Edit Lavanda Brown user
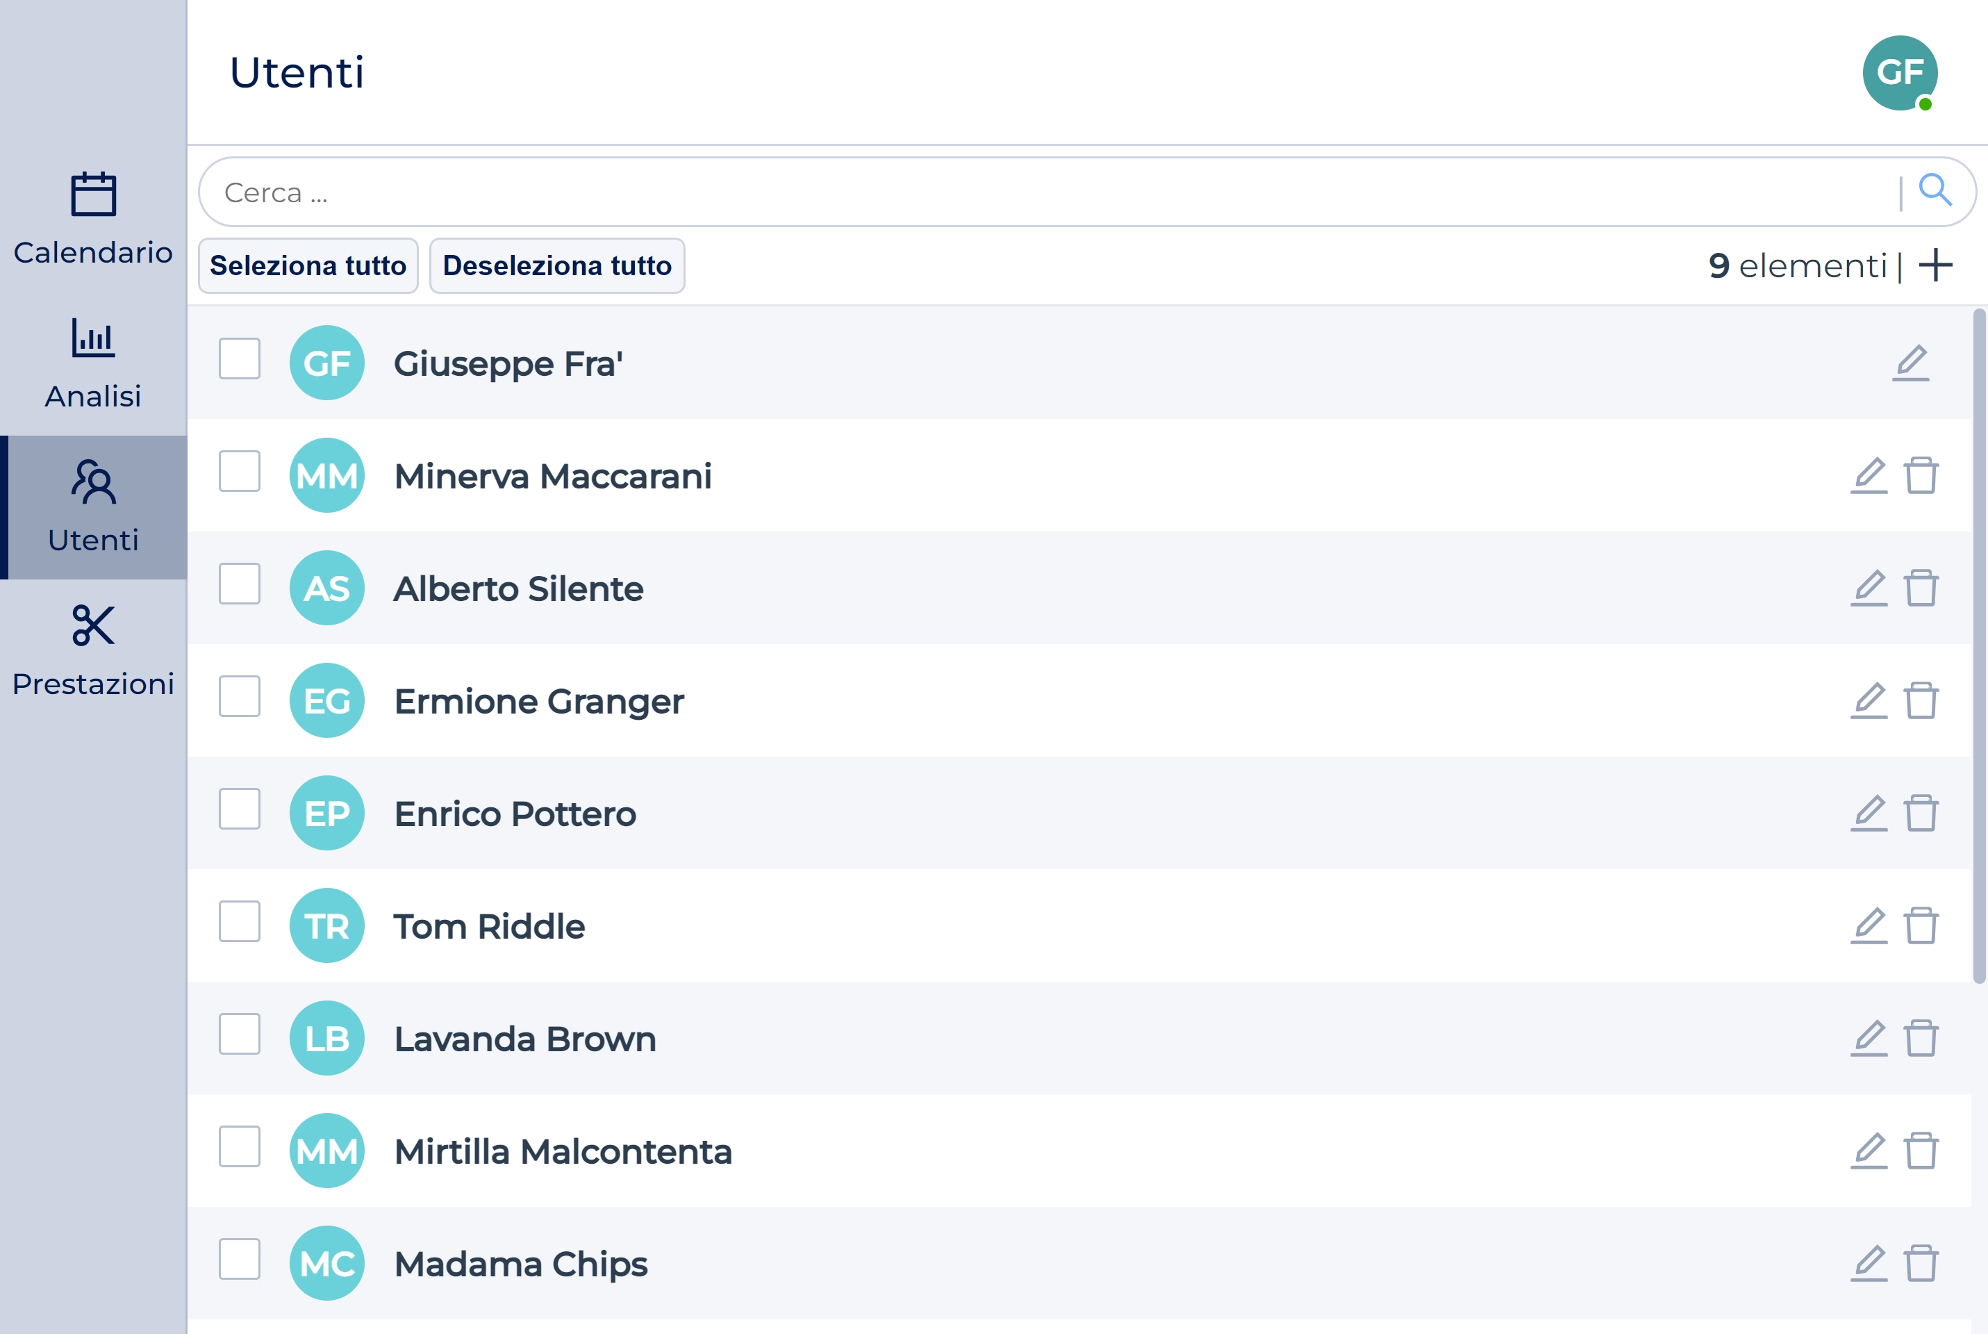 tap(1868, 1038)
